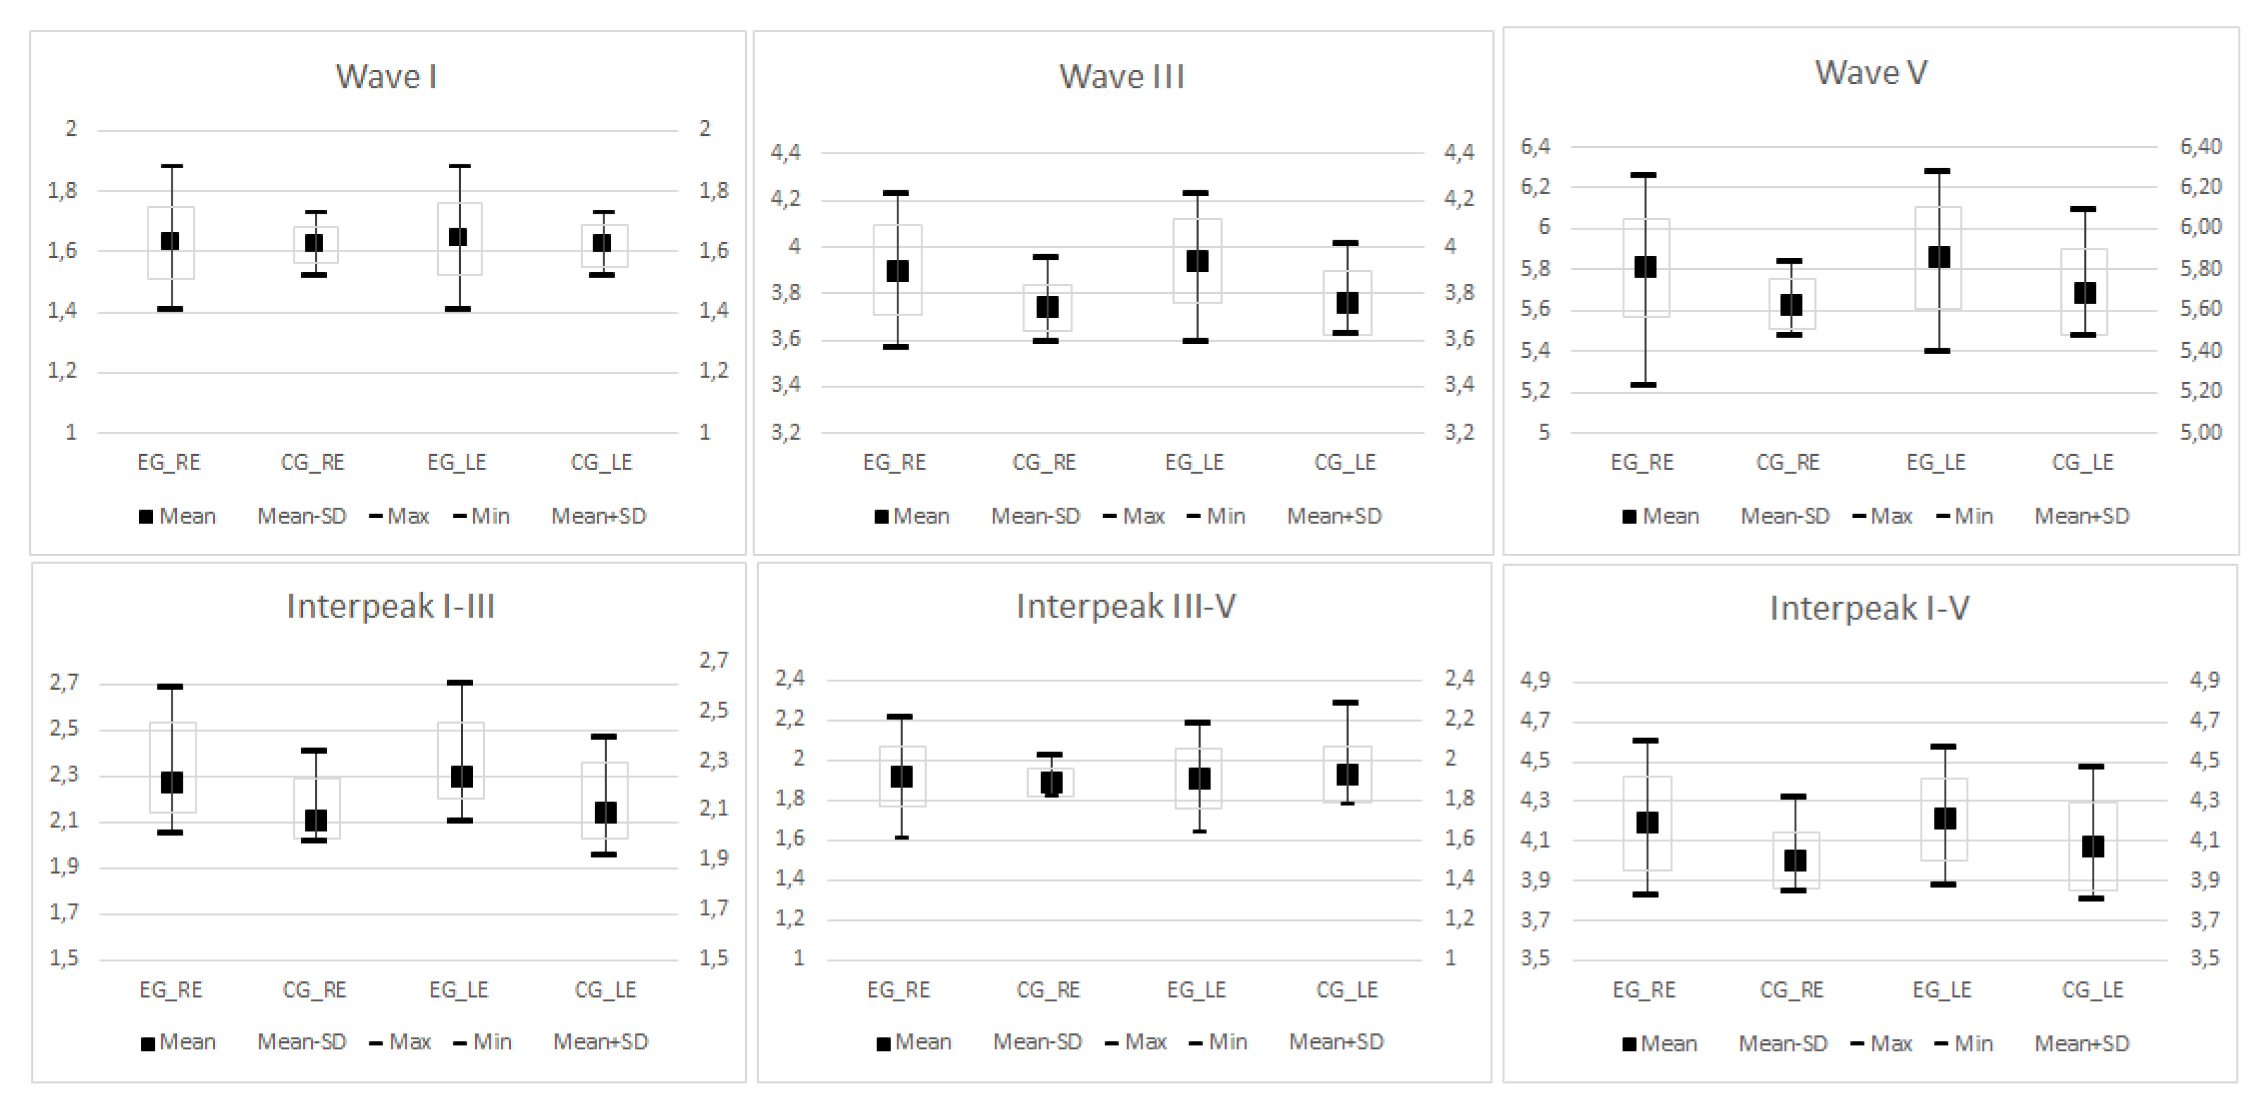Image resolution: width=2260 pixels, height=1107 pixels.
Task: Click CG_RE mean square in Interpeak I-V chart
Action: (1795, 860)
